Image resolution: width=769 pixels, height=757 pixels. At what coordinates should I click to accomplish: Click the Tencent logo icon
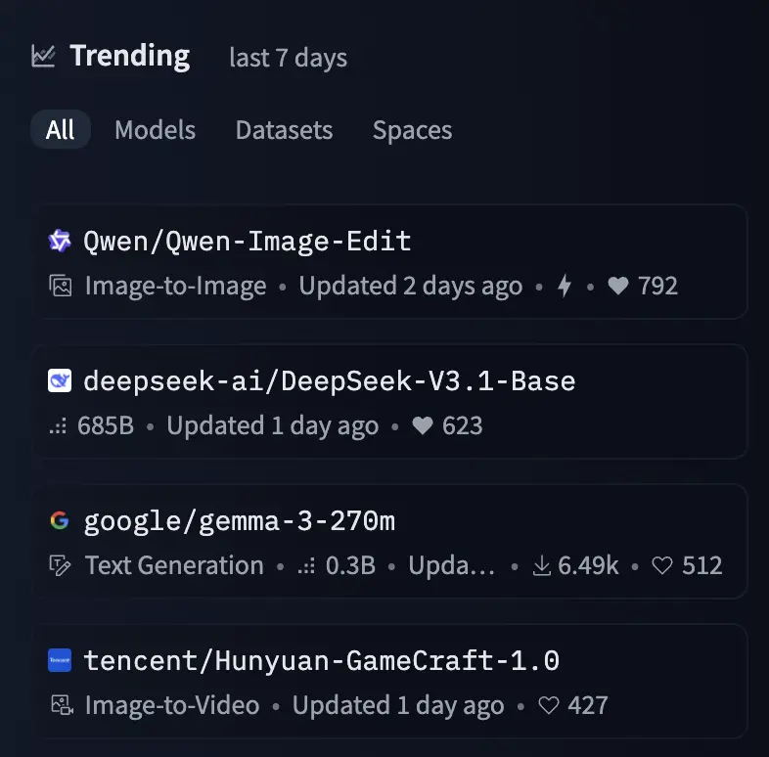coord(60,660)
